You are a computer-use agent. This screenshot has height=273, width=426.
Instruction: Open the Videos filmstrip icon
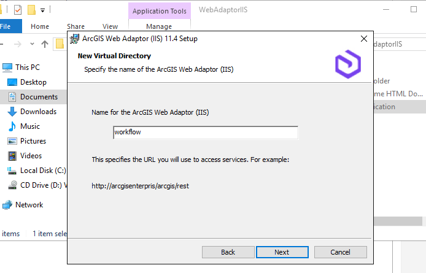click(x=12, y=156)
